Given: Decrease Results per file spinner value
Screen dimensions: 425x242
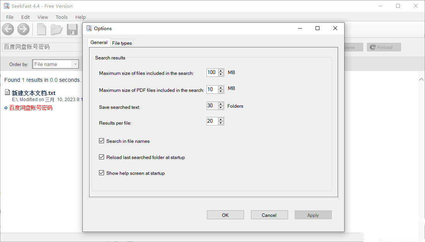Looking at the screenshot, I should [x=221, y=123].
